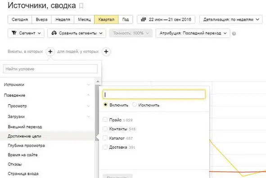Viewport: 266px width, 178px height.
Task: Open the Сравнить сегменты comparison menu
Action: coord(77,33)
